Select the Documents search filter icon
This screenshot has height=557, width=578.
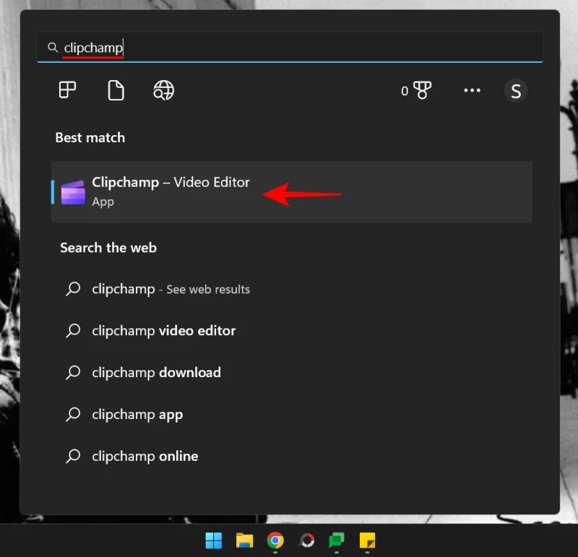[x=115, y=90]
